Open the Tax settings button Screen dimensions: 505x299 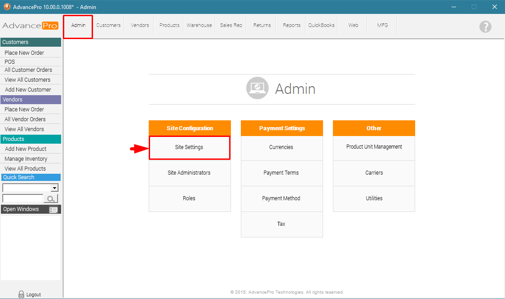point(281,224)
